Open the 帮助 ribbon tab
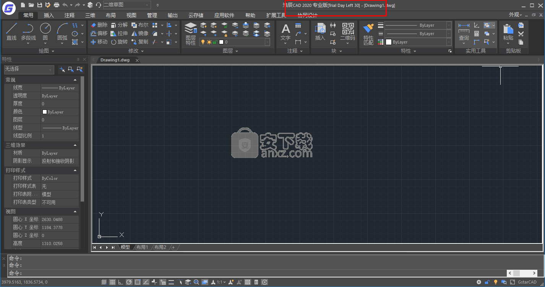 point(250,15)
